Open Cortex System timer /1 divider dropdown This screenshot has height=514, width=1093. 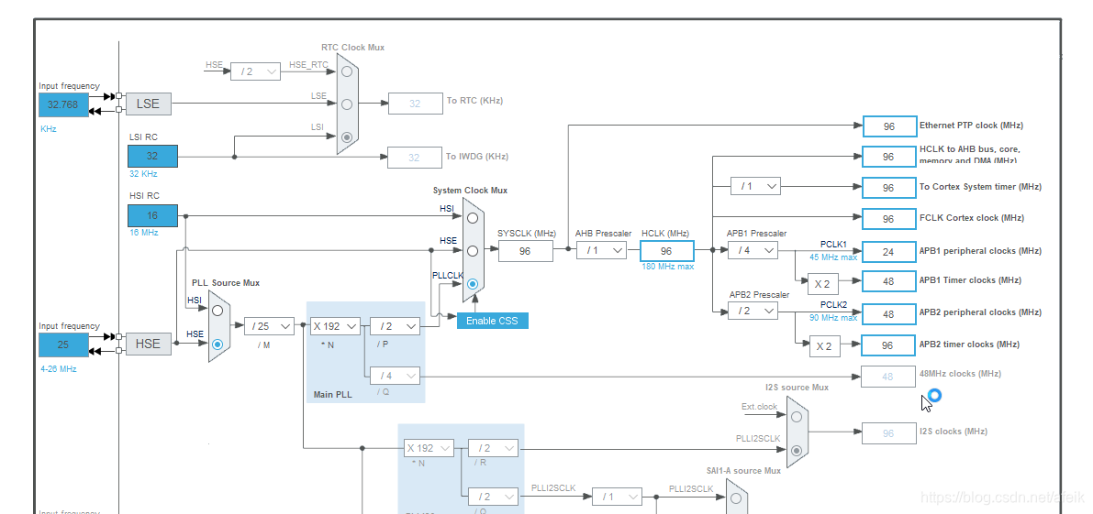(755, 186)
